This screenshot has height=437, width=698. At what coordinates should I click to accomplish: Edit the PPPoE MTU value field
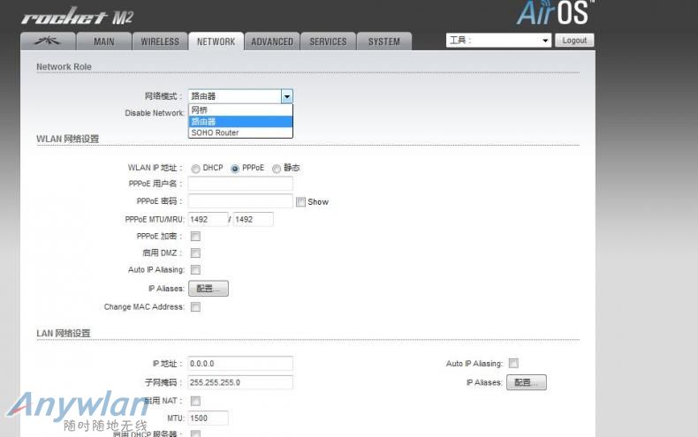click(208, 220)
